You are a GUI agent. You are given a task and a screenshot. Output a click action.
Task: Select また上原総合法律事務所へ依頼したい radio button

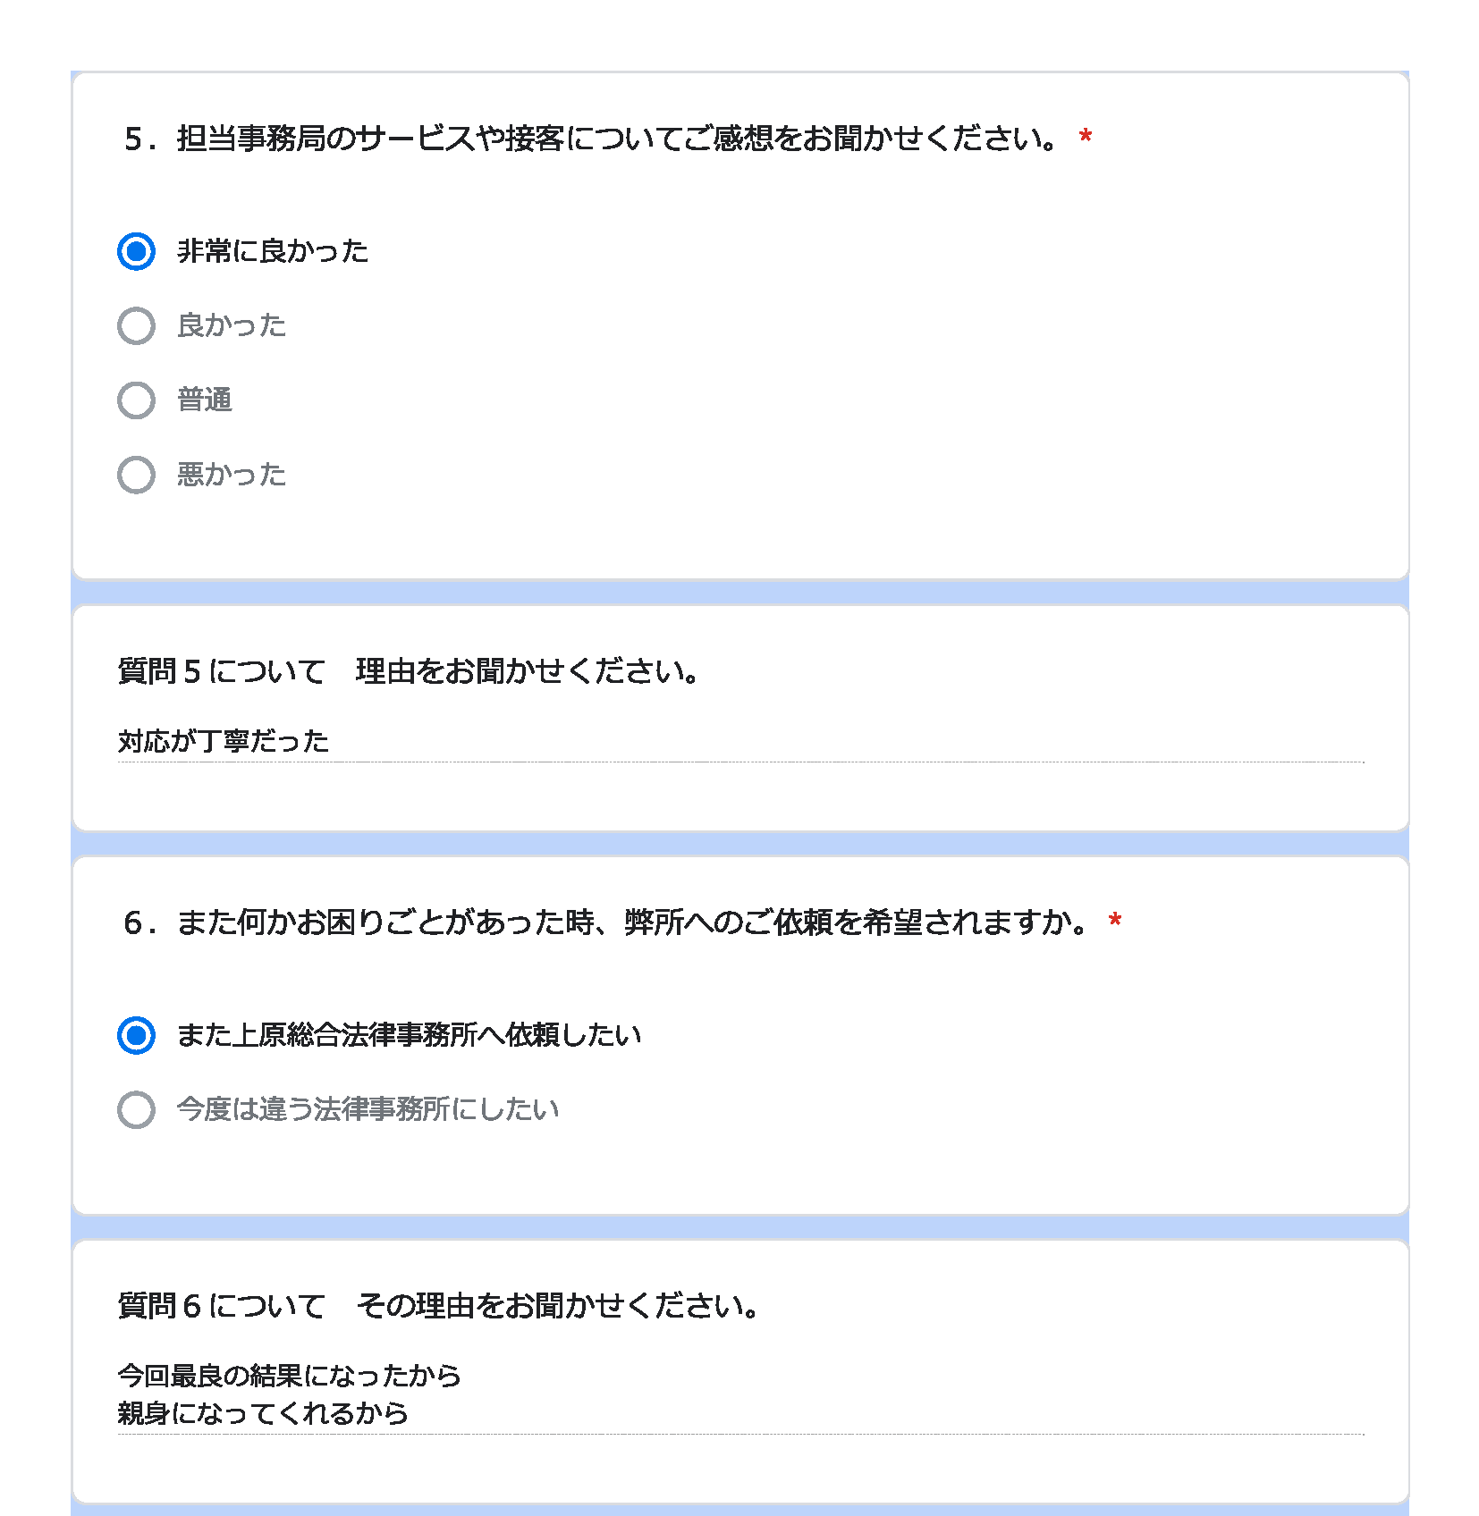point(136,1035)
